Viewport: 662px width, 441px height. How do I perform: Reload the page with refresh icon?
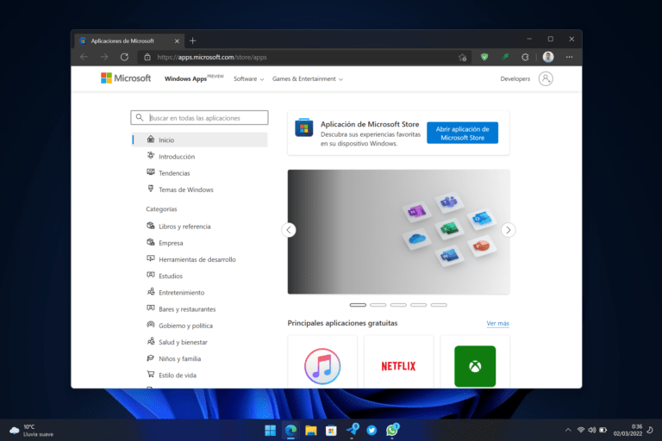[124, 57]
